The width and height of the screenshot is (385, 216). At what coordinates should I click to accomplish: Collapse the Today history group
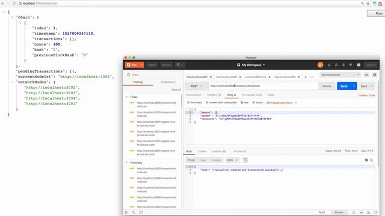click(x=127, y=97)
